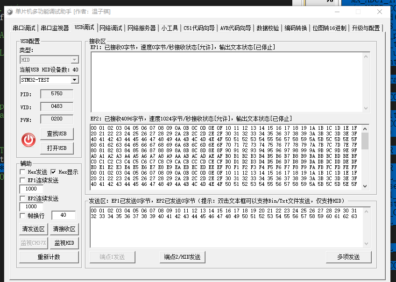Click EP1 receive box scroll-up arrow
The image size is (396, 282).
(366, 56)
